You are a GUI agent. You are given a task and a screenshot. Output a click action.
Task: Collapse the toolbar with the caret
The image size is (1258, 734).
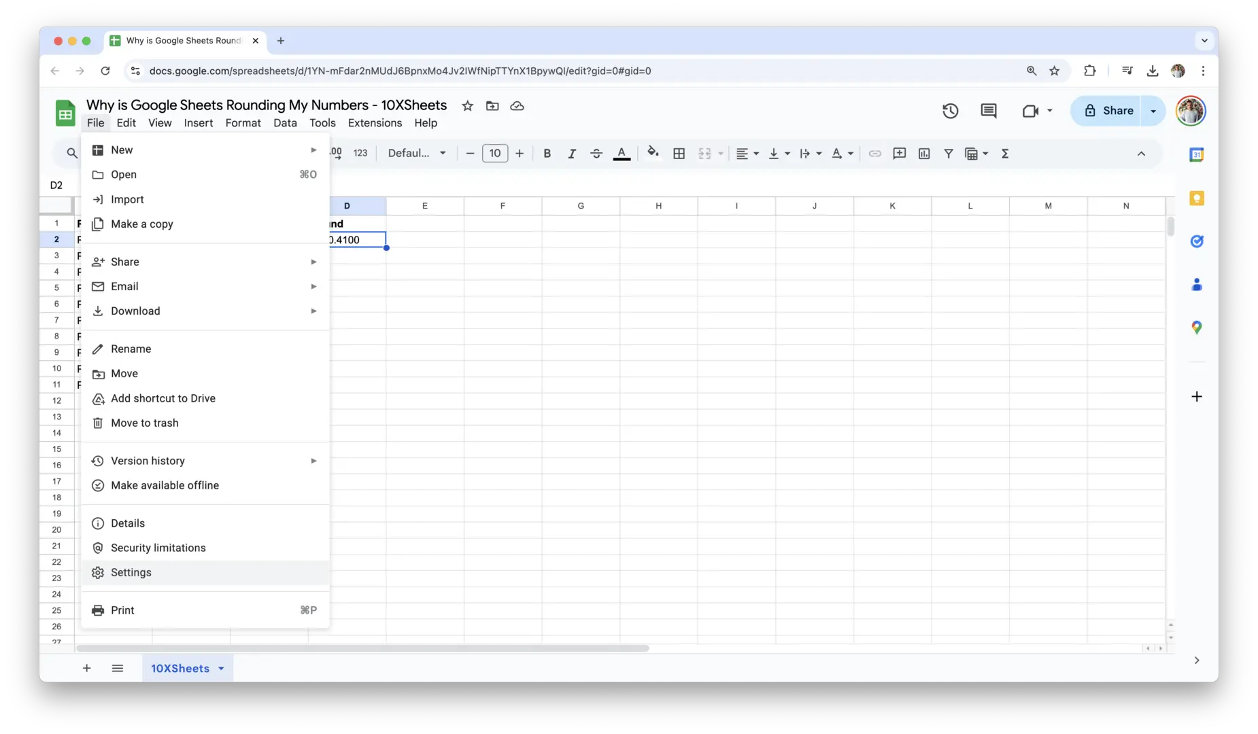tap(1141, 154)
